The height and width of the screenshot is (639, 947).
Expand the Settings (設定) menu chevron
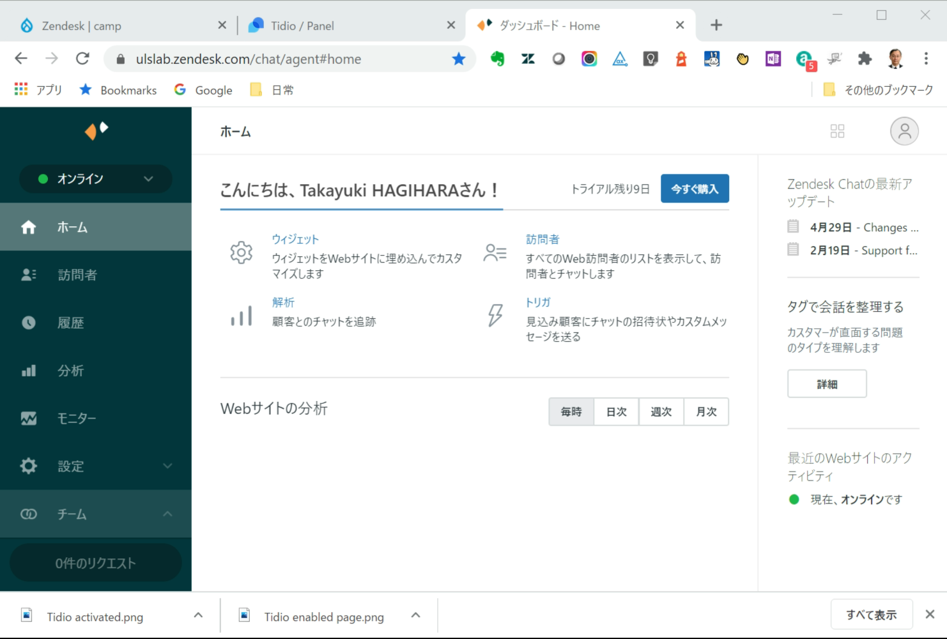click(x=167, y=466)
